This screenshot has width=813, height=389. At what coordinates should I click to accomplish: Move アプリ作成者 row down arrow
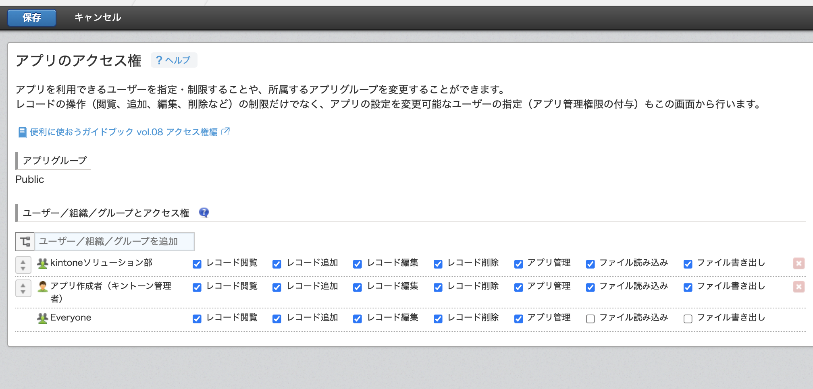(23, 292)
